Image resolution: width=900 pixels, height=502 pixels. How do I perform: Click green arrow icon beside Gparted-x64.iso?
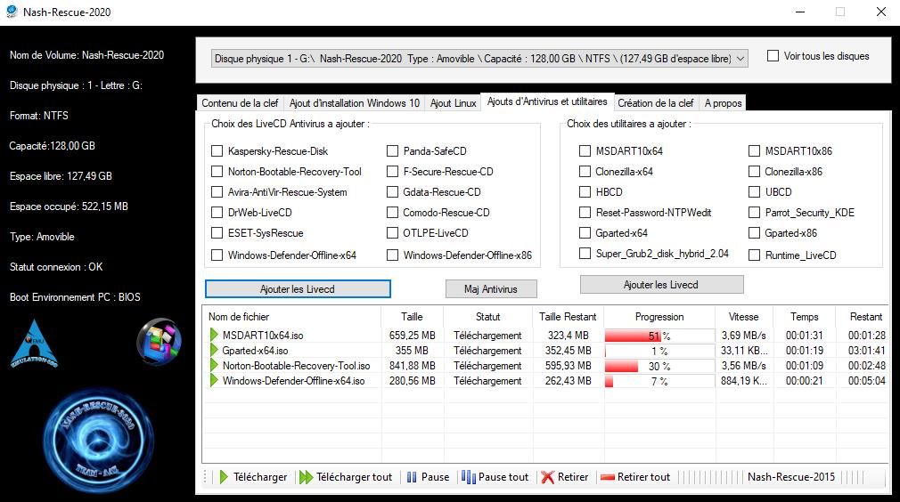(214, 350)
